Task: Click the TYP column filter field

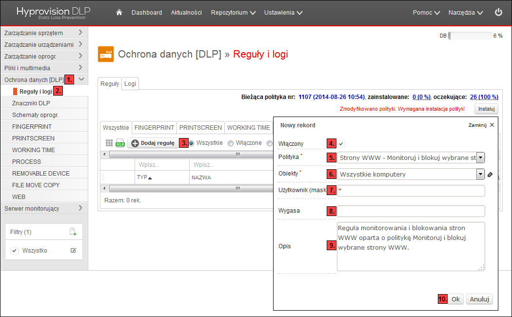Action: pos(162,165)
